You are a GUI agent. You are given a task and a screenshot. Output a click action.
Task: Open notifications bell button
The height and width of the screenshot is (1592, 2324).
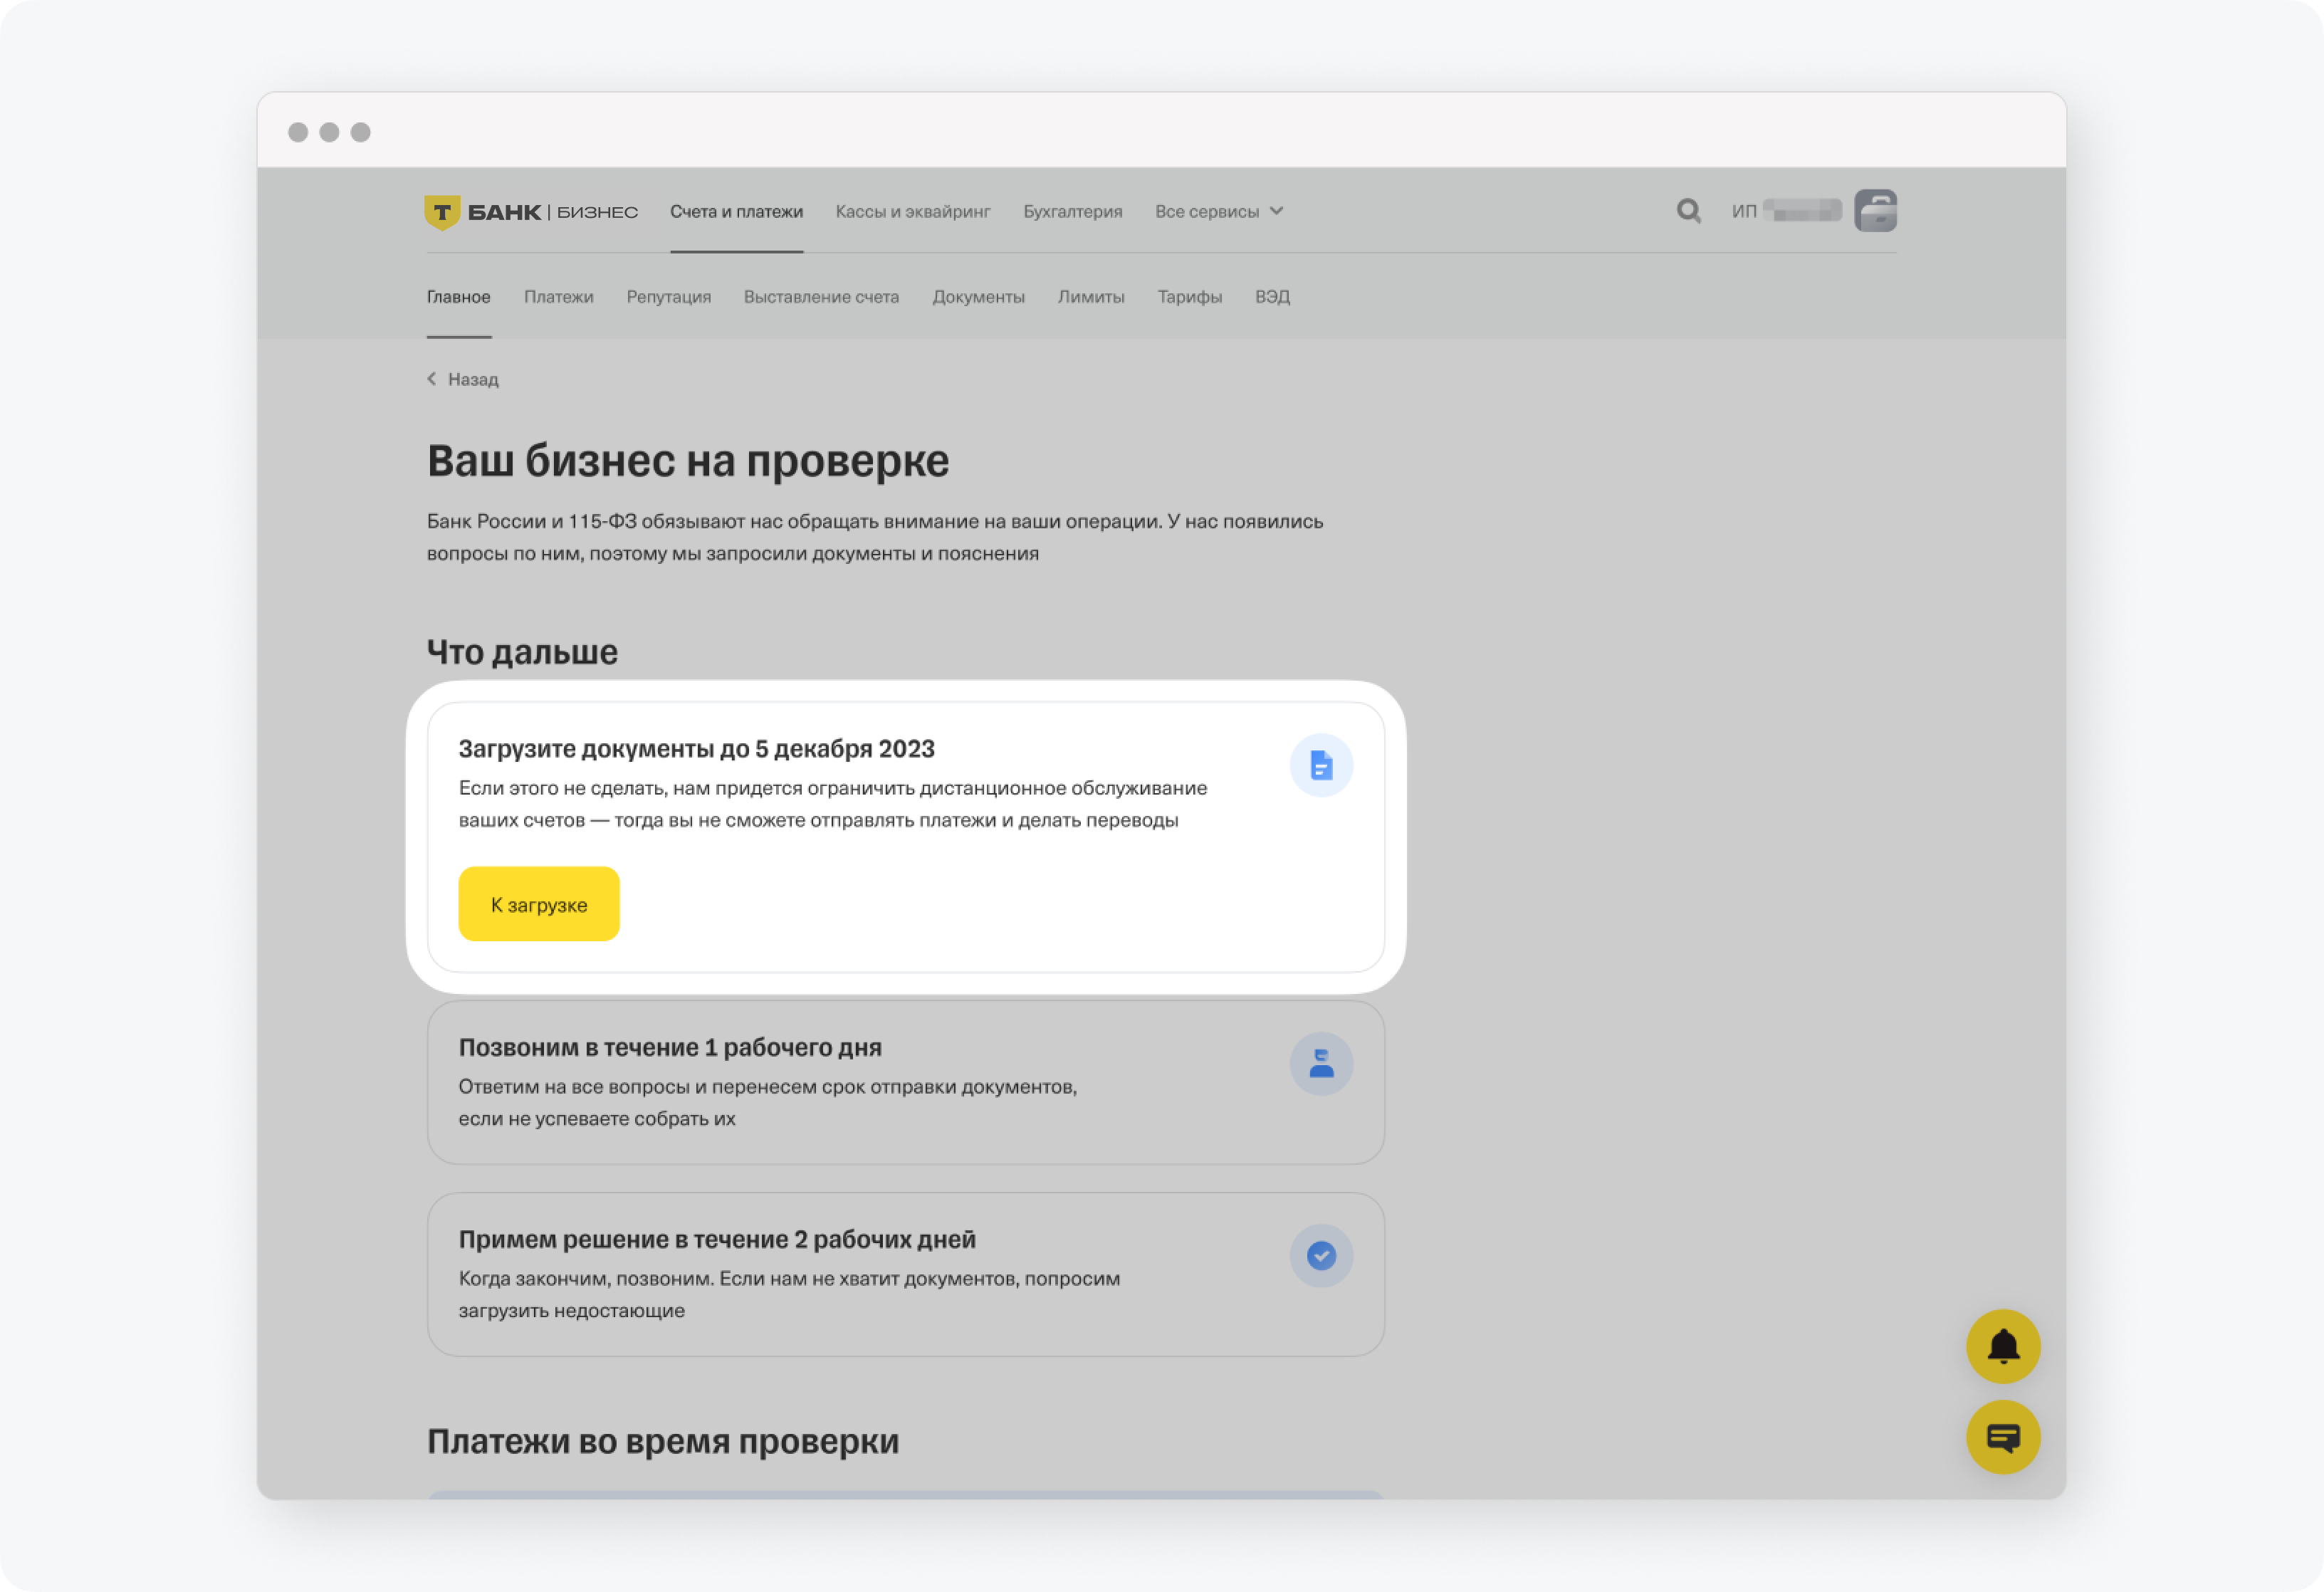coord(2003,1347)
